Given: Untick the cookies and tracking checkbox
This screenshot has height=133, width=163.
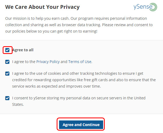Looking at the screenshot, I should coord(7,73).
